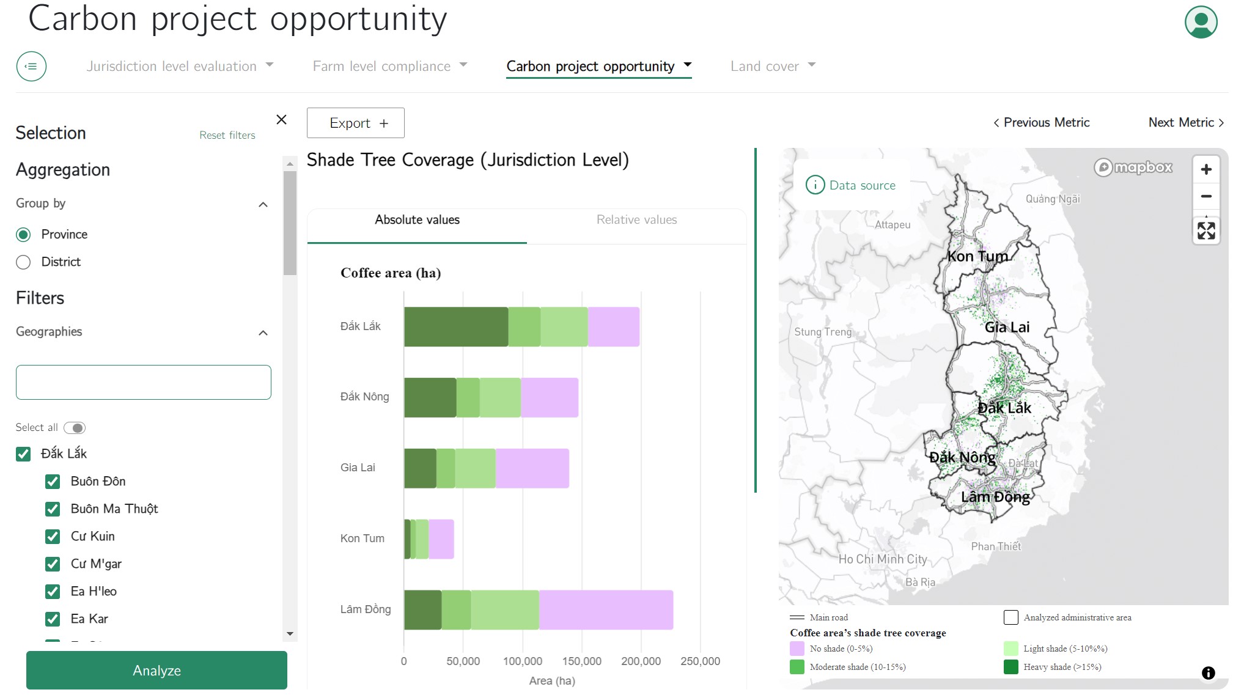1233x695 pixels.
Task: Open the user profile avatar icon
Action: 1200,22
